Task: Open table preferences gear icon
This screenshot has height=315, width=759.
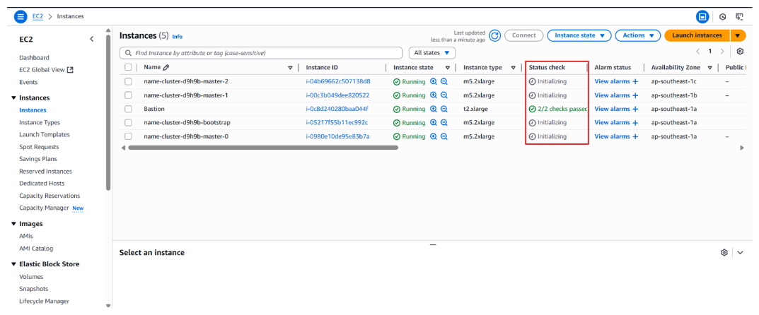Action: pos(740,52)
